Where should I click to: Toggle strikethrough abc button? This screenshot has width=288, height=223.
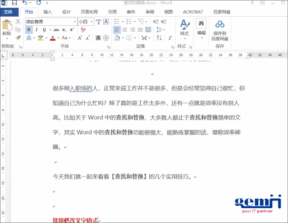[56, 30]
